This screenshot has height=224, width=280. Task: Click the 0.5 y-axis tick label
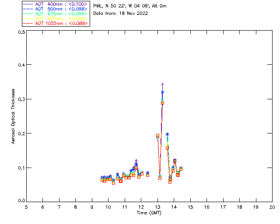(x=21, y=32)
